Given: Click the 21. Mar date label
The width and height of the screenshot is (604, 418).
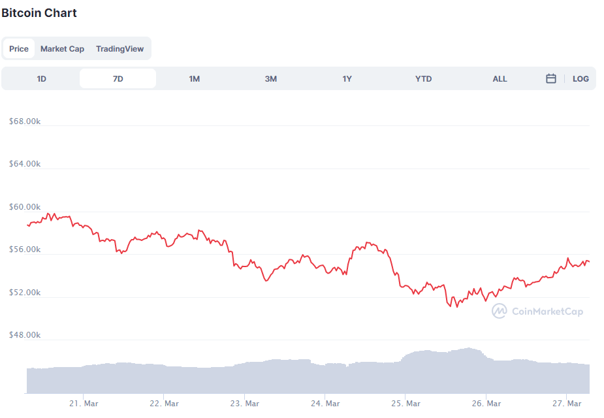Looking at the screenshot, I should pos(84,403).
